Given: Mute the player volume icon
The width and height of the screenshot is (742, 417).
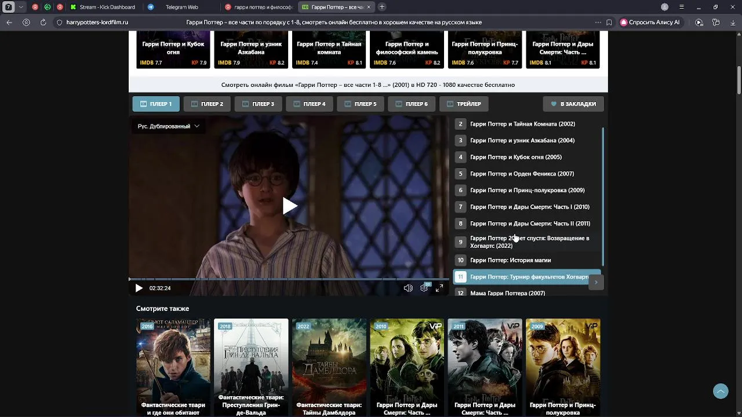Looking at the screenshot, I should coord(408,288).
